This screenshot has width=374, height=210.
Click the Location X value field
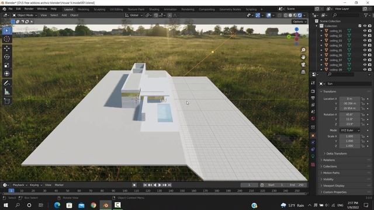349,99
